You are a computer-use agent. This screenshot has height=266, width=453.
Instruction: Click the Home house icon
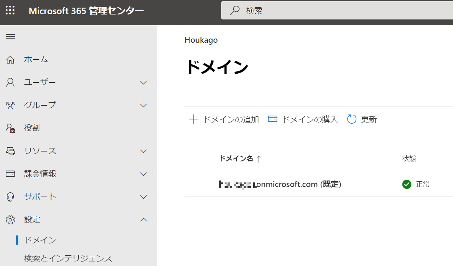click(10, 60)
